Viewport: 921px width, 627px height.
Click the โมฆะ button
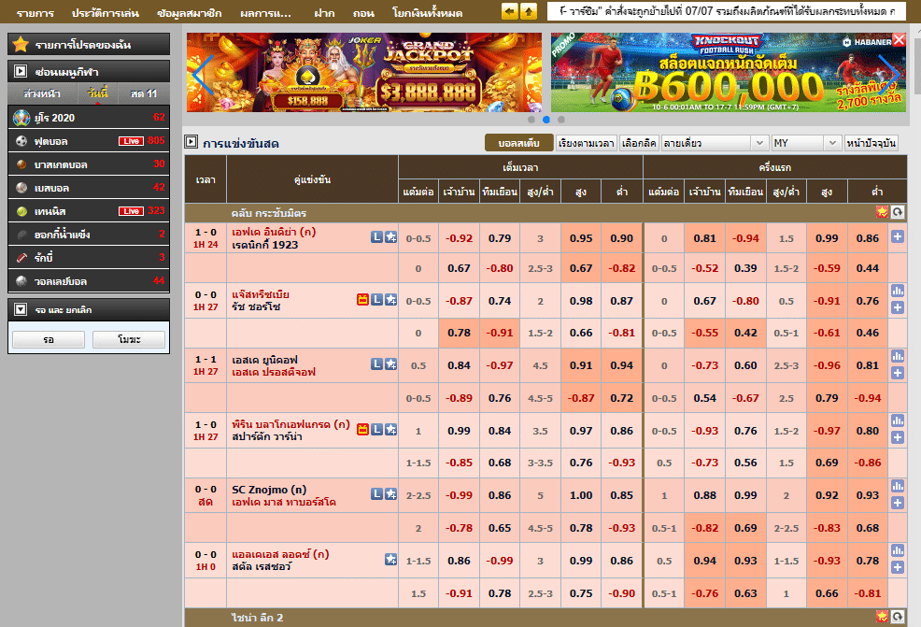pos(129,339)
